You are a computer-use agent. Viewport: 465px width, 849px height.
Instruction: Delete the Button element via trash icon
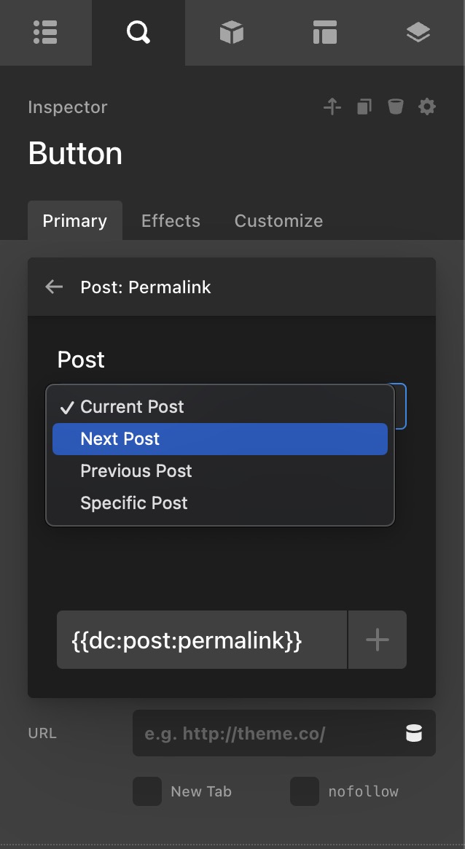click(x=395, y=107)
